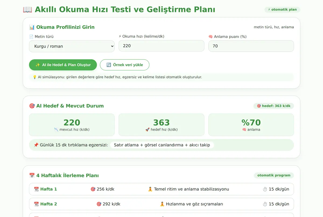Click the Hafta 1 label
Screen dimensions: 323x217
(x=48, y=189)
